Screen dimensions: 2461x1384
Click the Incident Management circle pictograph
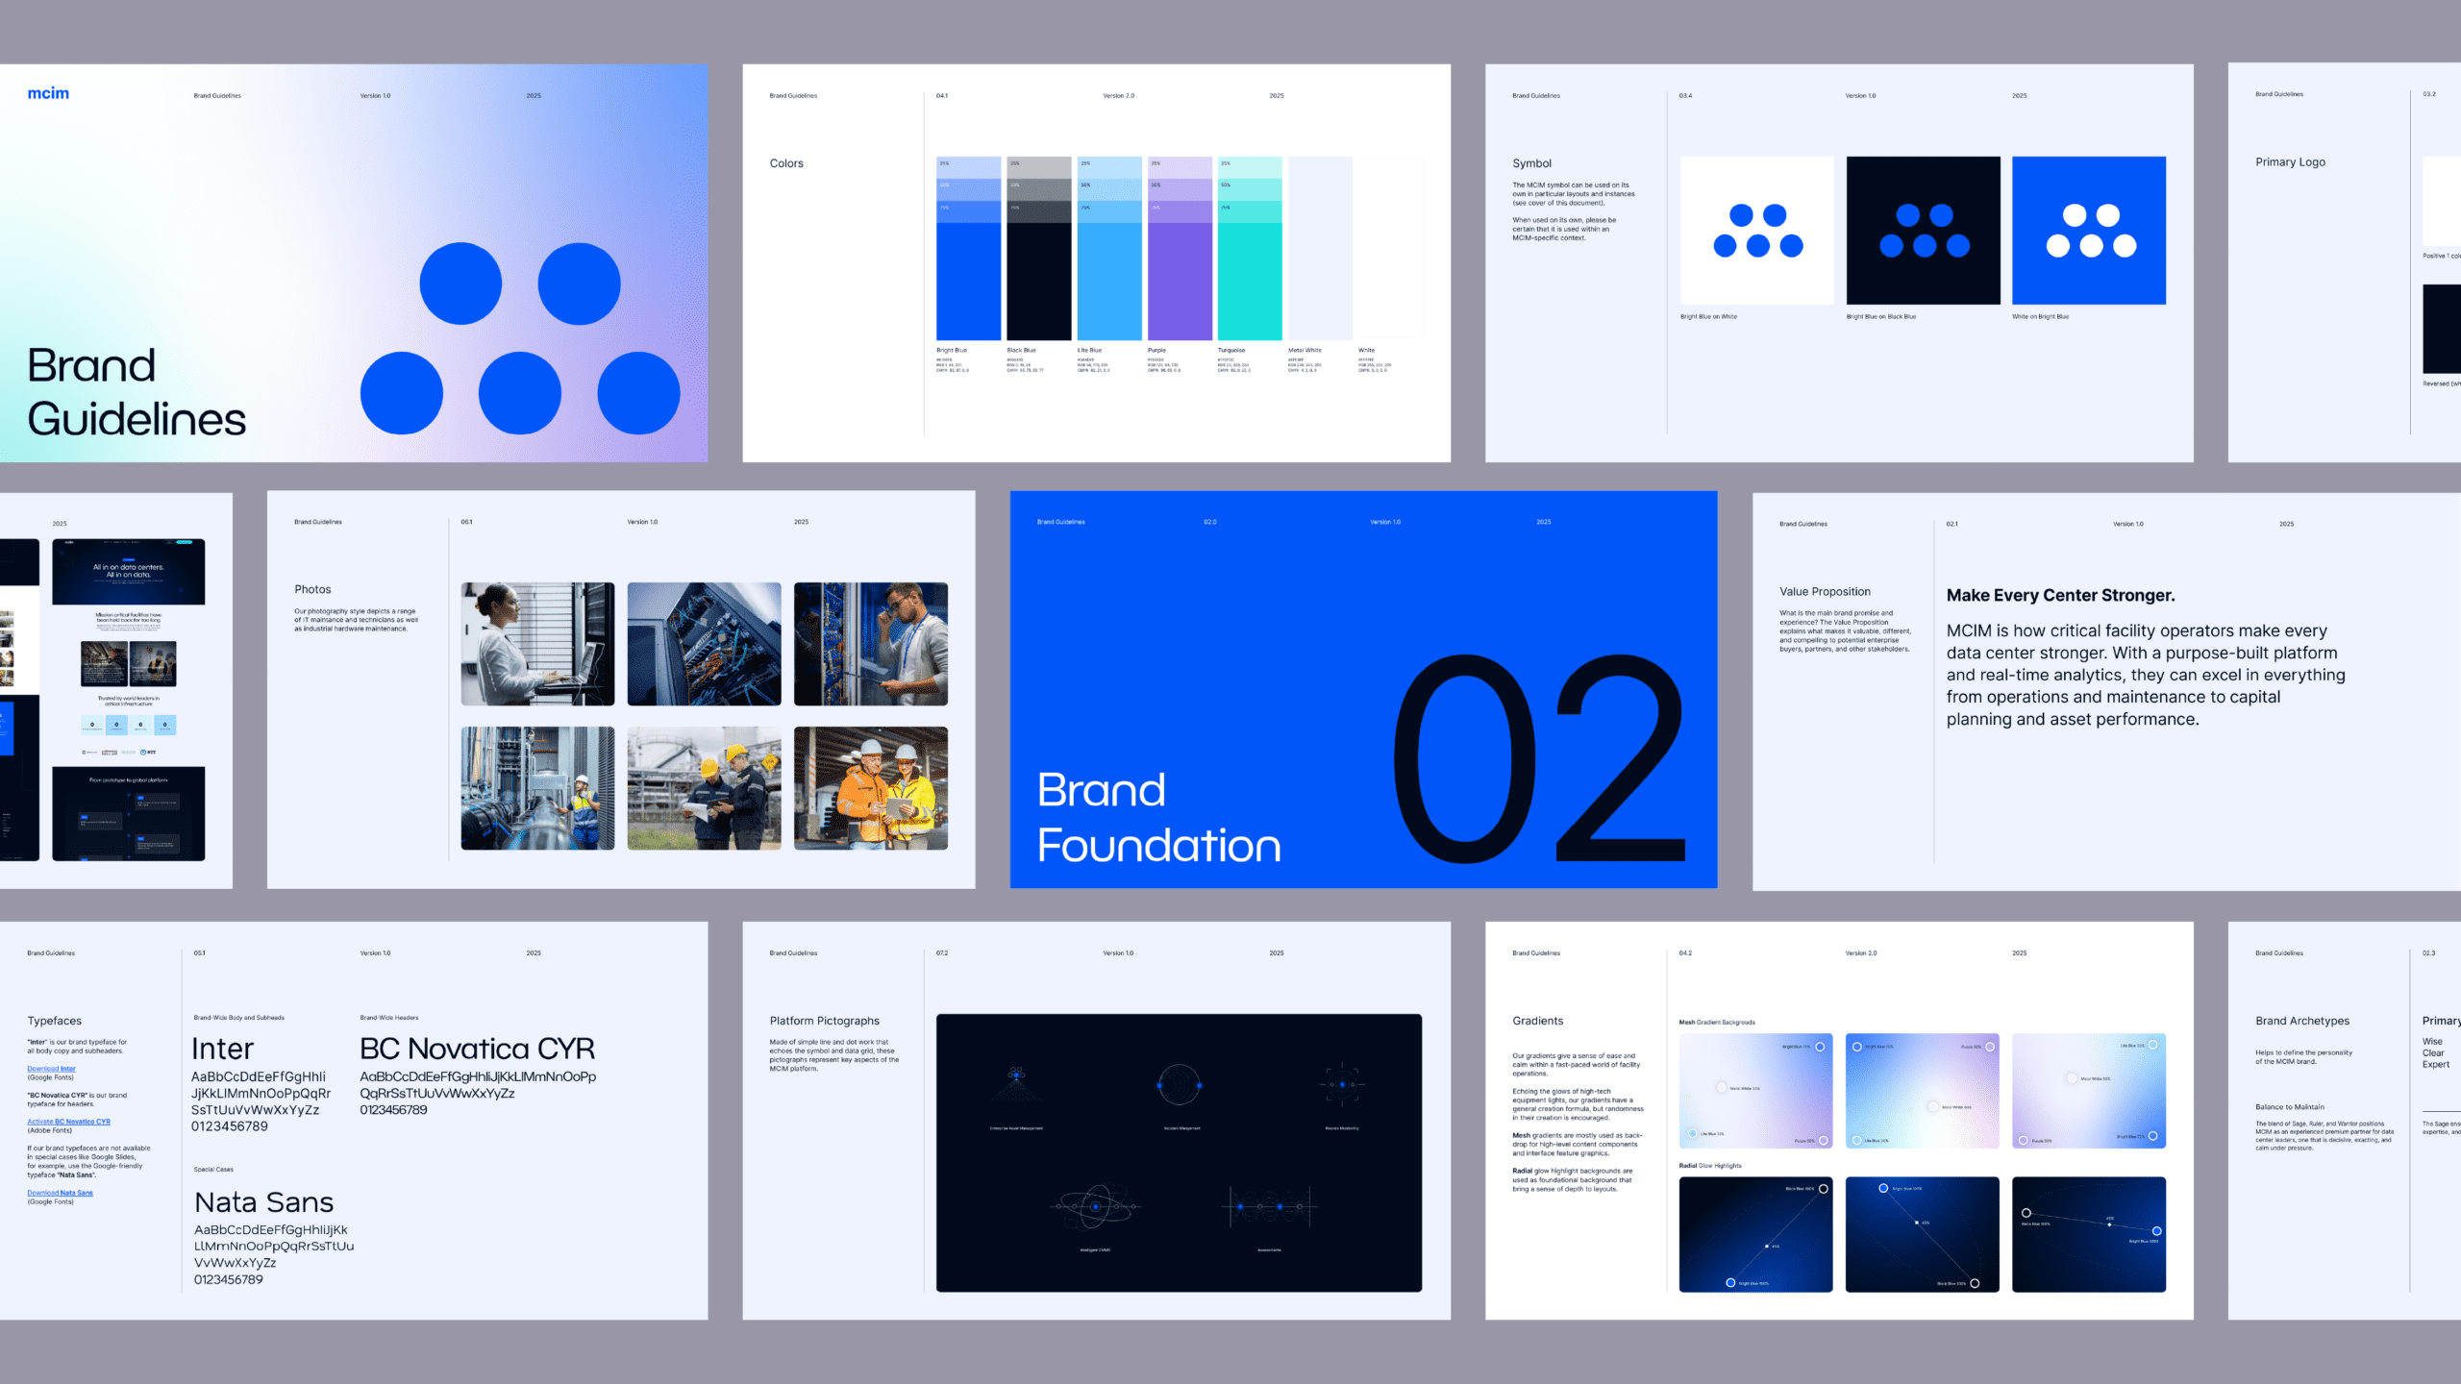pos(1180,1086)
